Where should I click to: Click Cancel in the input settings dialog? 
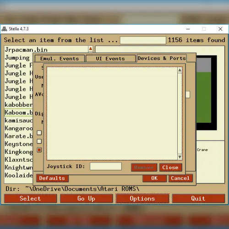tap(180, 178)
